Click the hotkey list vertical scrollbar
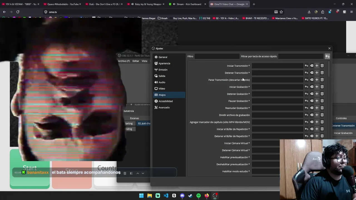This screenshot has height=200, width=356. [329, 69]
